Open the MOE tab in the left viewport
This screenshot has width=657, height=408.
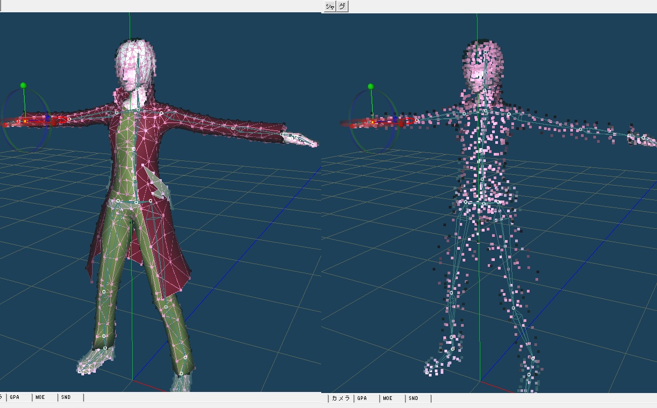click(x=45, y=397)
